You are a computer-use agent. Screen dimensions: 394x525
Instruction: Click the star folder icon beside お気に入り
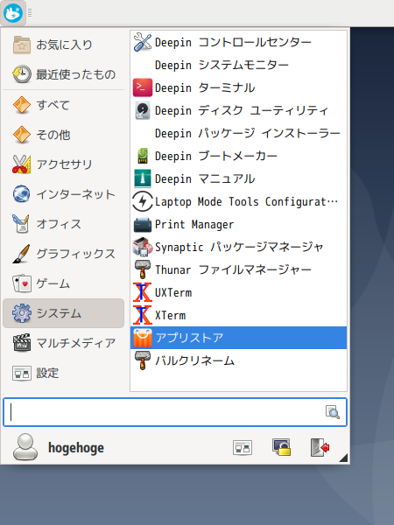click(21, 45)
